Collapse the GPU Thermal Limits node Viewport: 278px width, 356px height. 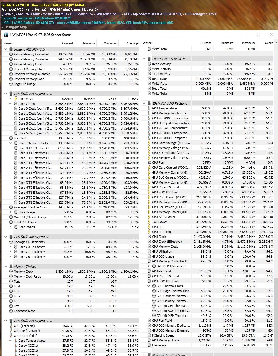click(x=149, y=286)
